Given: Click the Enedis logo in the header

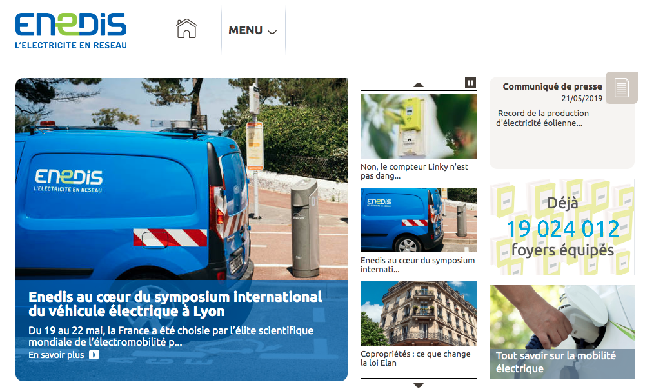Looking at the screenshot, I should 71,30.
